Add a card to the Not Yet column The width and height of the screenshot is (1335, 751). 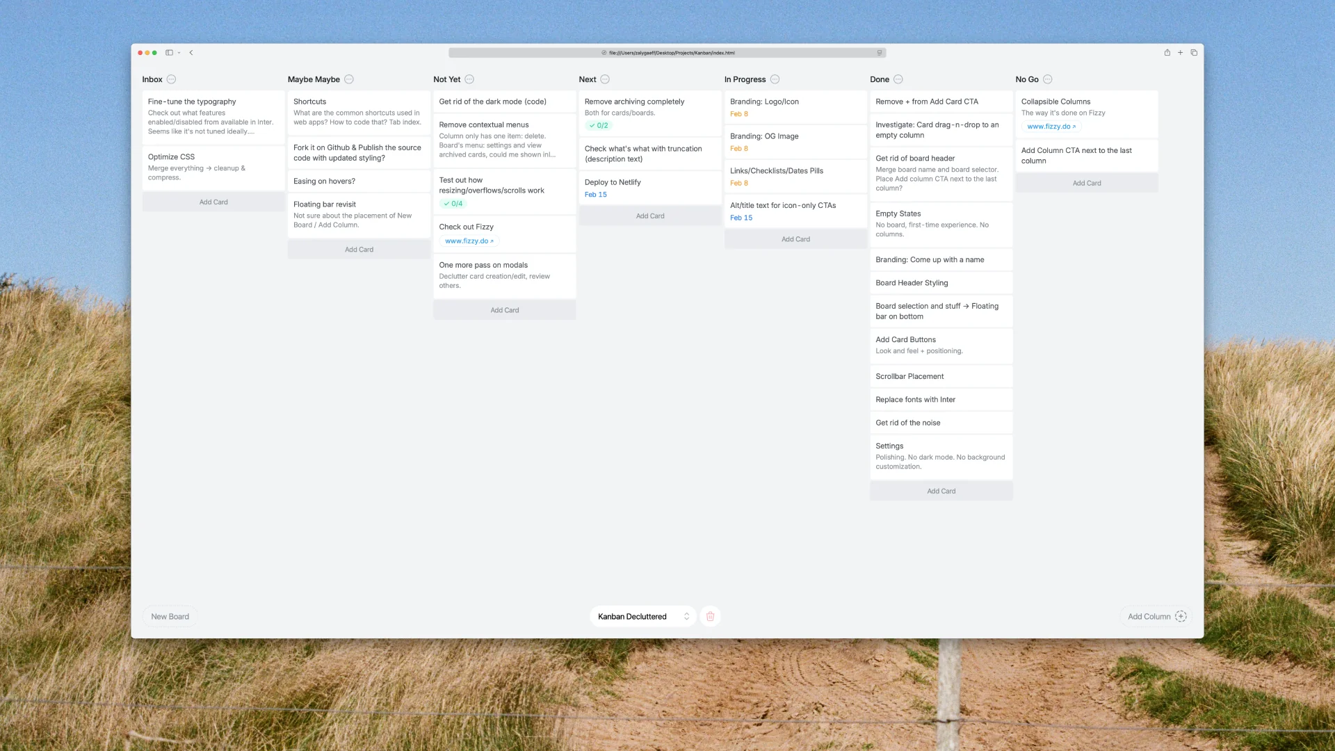(505, 310)
